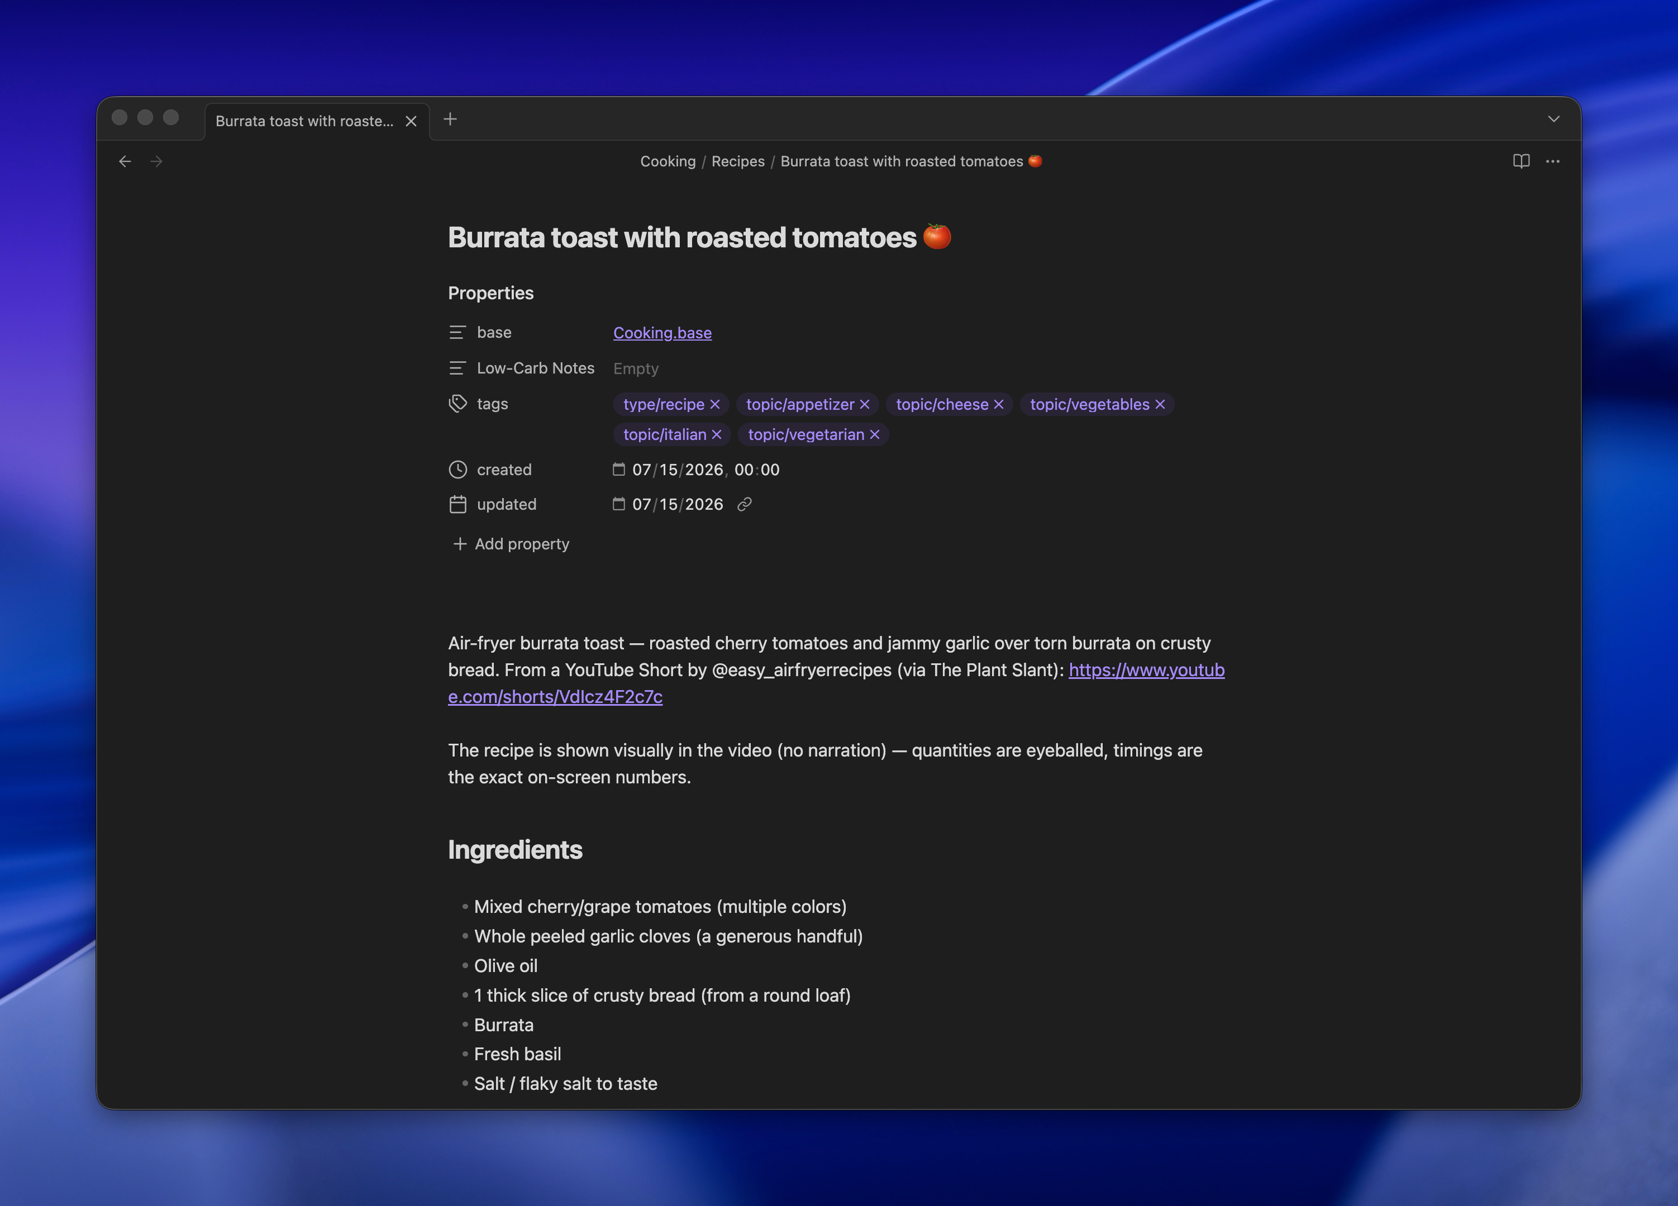This screenshot has width=1678, height=1206.
Task: Click the tags property icon
Action: coord(457,404)
